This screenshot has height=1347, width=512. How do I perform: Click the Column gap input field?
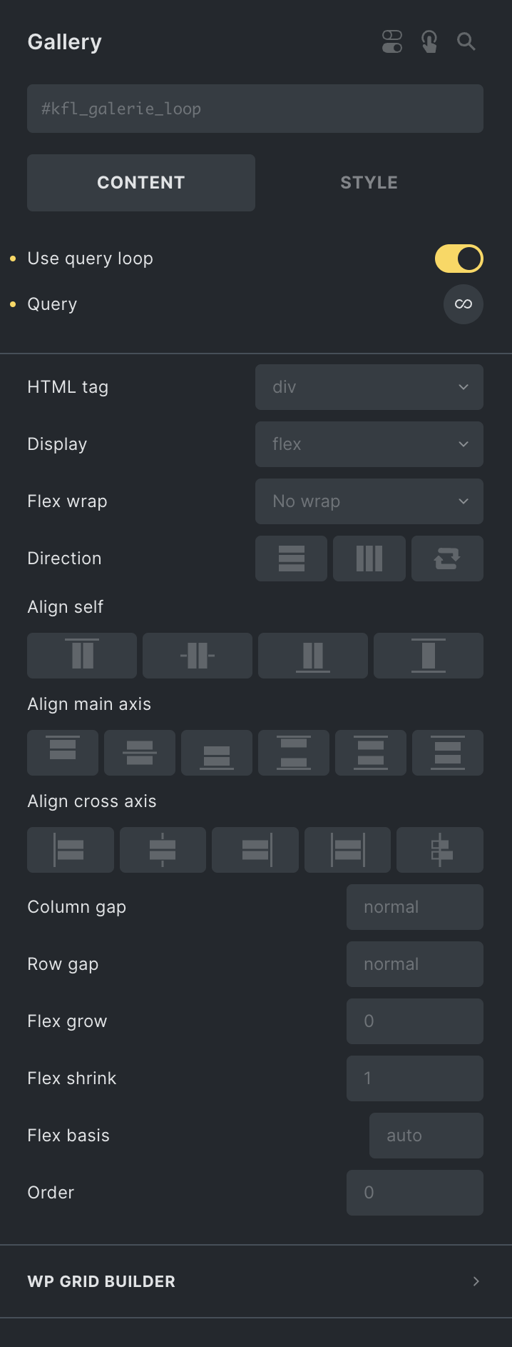[415, 907]
